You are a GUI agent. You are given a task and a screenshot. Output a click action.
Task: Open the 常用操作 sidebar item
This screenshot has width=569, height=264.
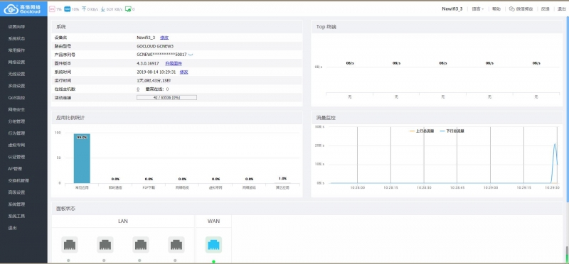tap(16, 50)
